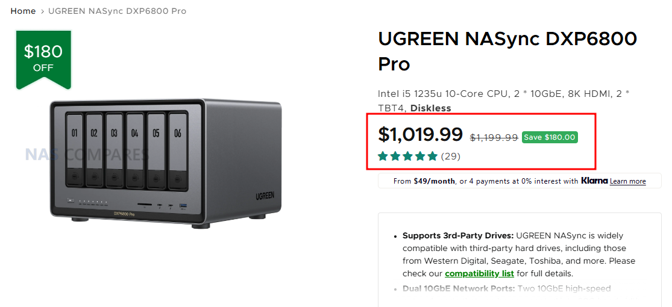Click the $1,019.99 sale price
672x307 pixels.
pyautogui.click(x=420, y=134)
